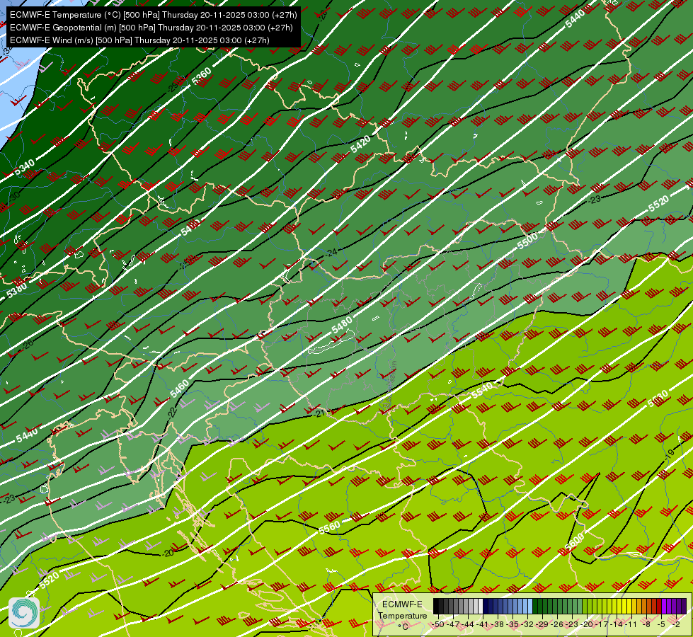Pick the leftmost black swatch in temperature legend
693x637 pixels.
pyautogui.click(x=436, y=607)
